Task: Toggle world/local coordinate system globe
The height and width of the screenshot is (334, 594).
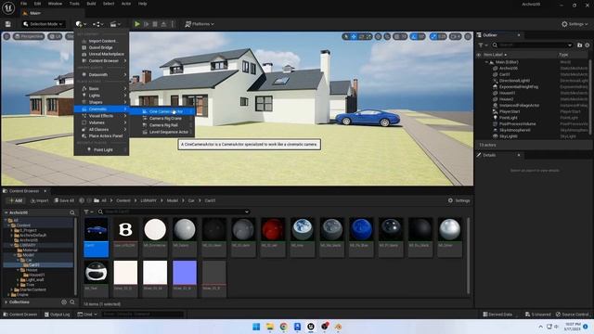Action: [378, 36]
